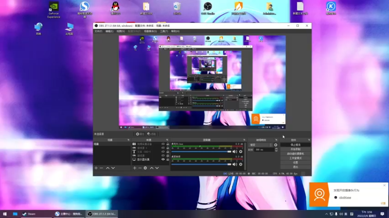389x218 pixels.
Task: Open source properties gear in Sources toolbar
Action: [x=145, y=168]
